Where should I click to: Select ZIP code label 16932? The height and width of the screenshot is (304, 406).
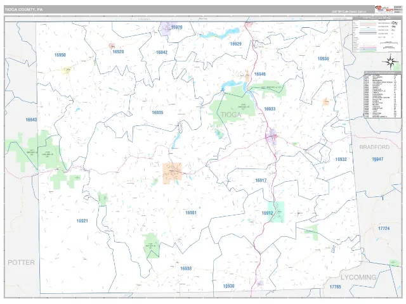point(341,159)
